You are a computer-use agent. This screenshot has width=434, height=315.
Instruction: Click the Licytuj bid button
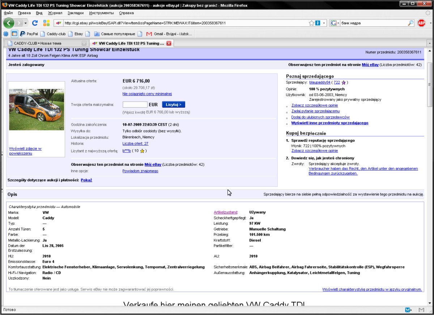click(174, 104)
